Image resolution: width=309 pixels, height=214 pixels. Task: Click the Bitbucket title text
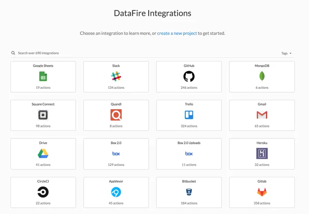(x=189, y=181)
